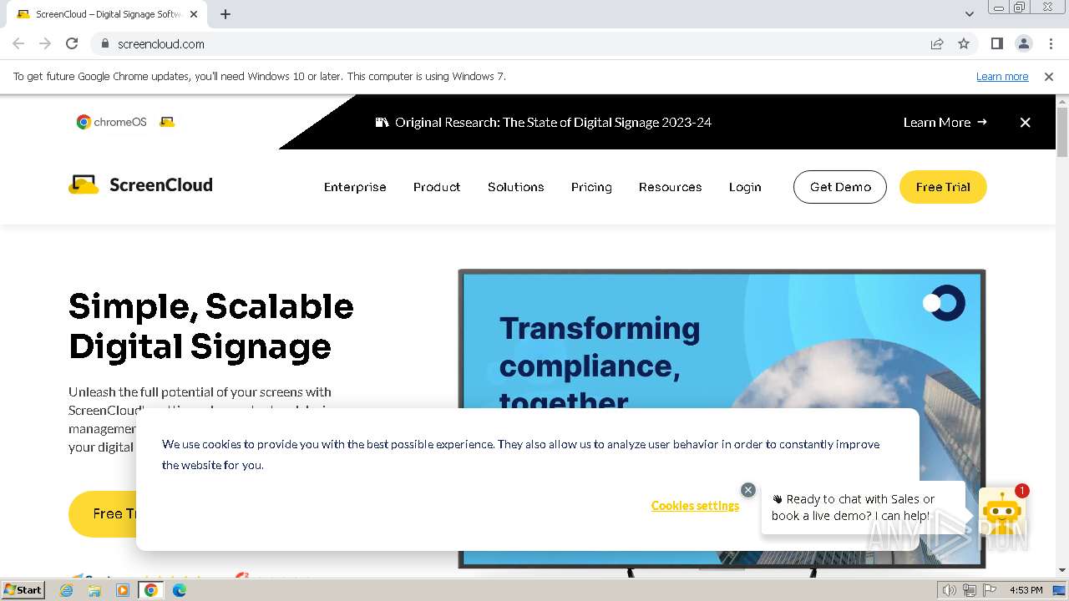Click the page scrollbar thumb
Image resolution: width=1069 pixels, height=601 pixels.
pyautogui.click(x=1062, y=132)
